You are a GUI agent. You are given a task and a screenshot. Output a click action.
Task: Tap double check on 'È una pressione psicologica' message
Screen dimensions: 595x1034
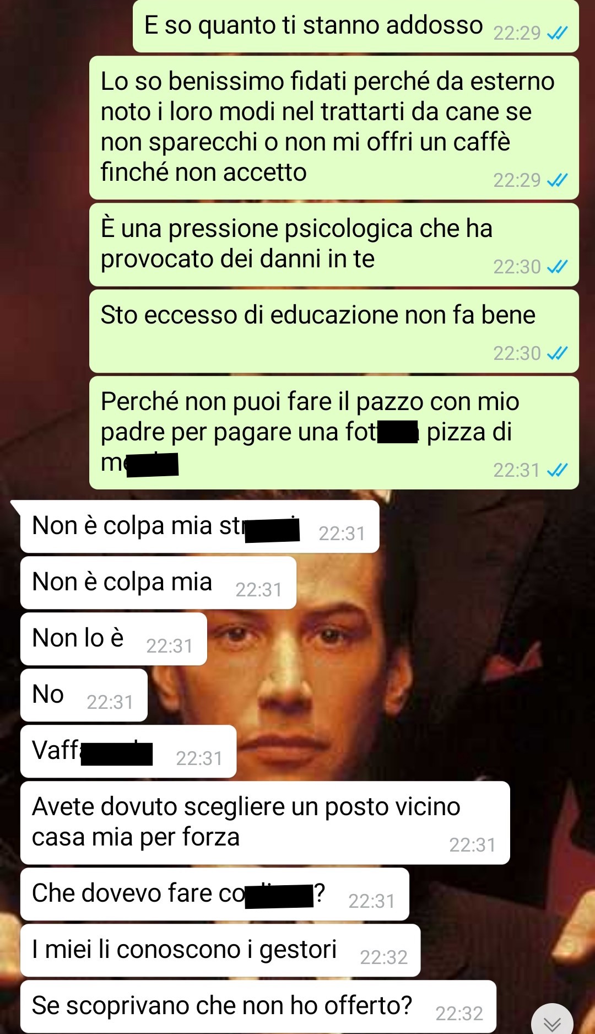(x=557, y=267)
